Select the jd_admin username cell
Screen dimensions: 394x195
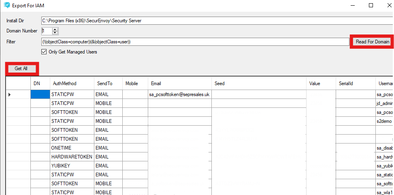pyautogui.click(x=384, y=103)
